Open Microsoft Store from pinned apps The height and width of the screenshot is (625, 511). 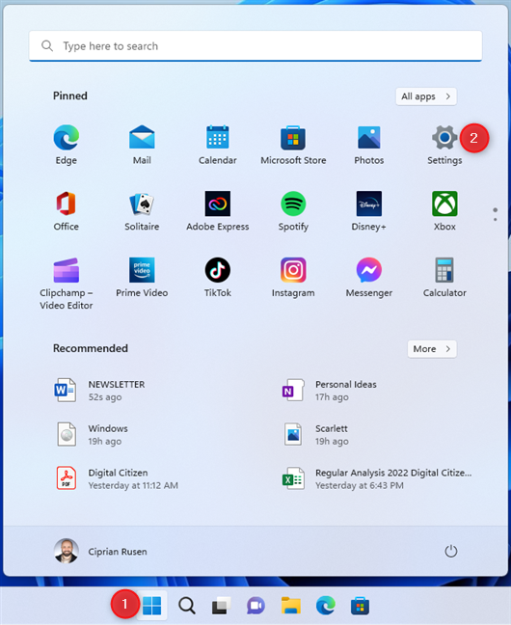pos(293,145)
